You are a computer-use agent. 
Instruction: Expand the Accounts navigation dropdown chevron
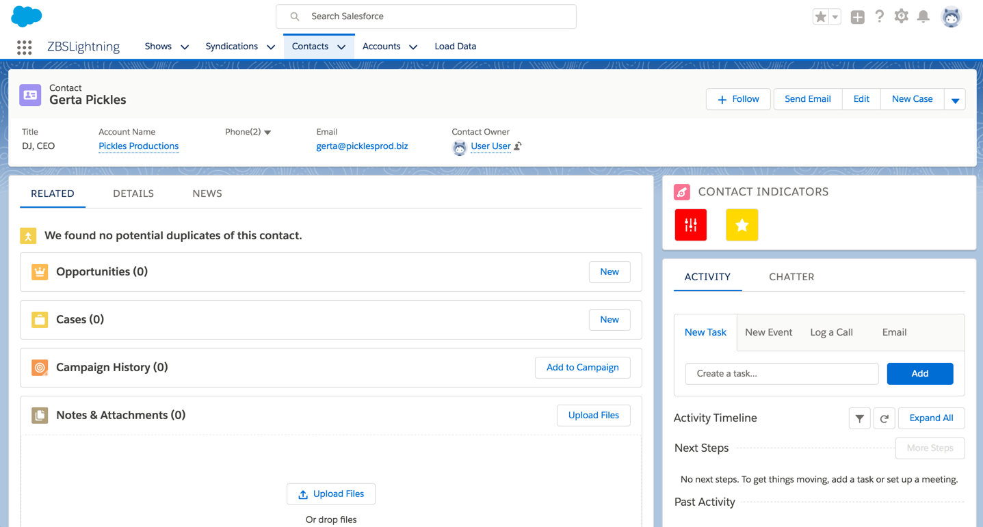[x=413, y=47]
